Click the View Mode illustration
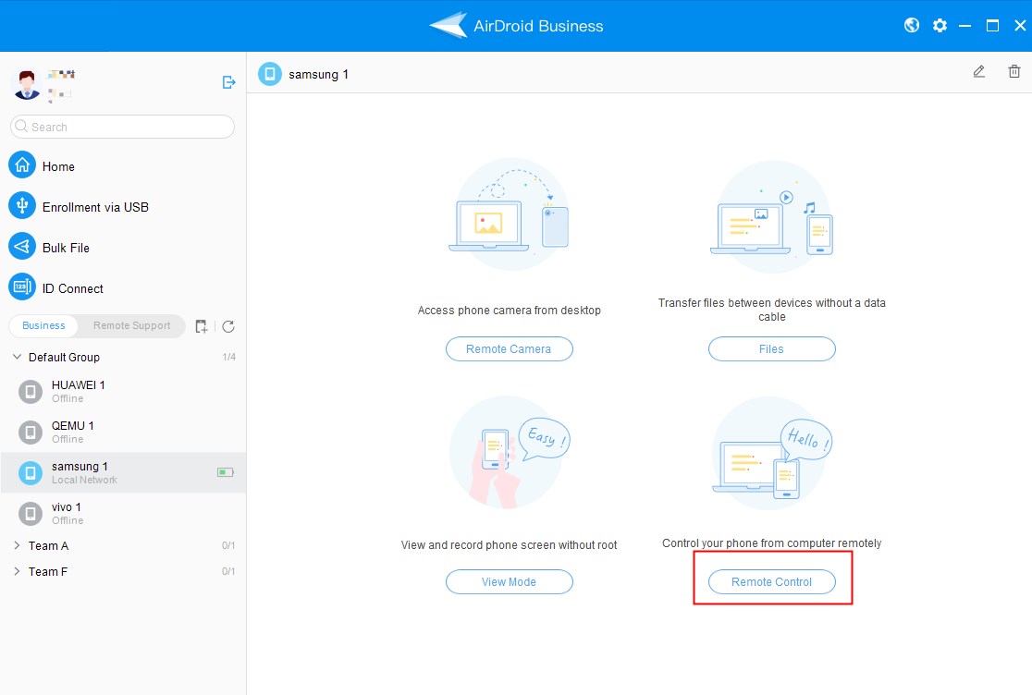 coord(510,452)
